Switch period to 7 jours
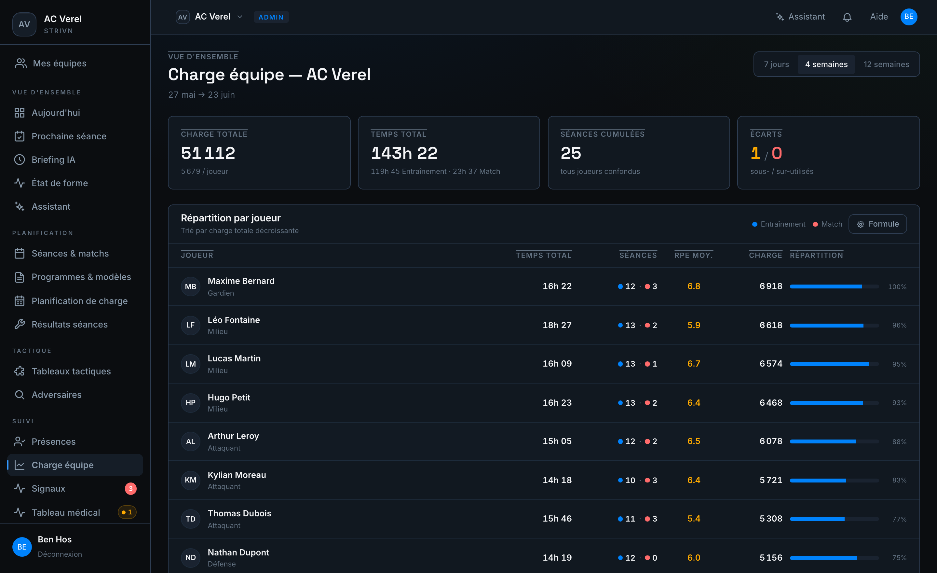 click(776, 64)
